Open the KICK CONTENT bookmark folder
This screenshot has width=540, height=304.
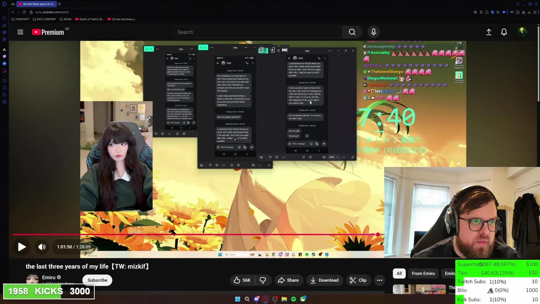click(x=44, y=19)
